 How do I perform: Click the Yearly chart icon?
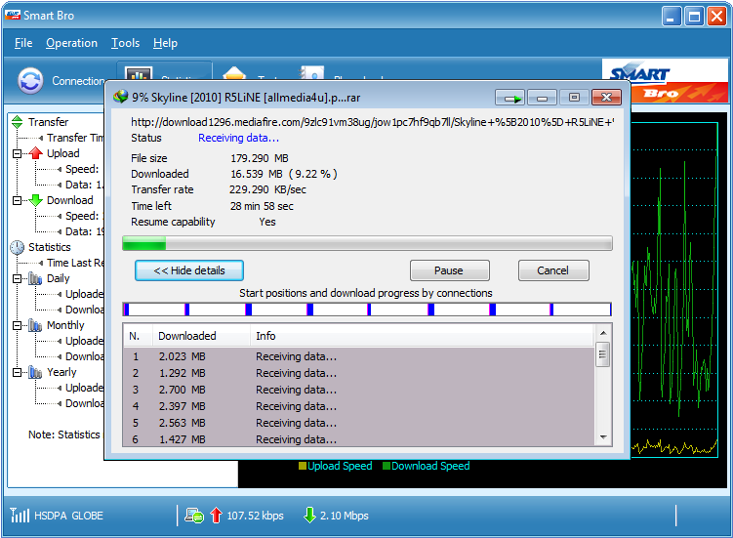point(35,372)
